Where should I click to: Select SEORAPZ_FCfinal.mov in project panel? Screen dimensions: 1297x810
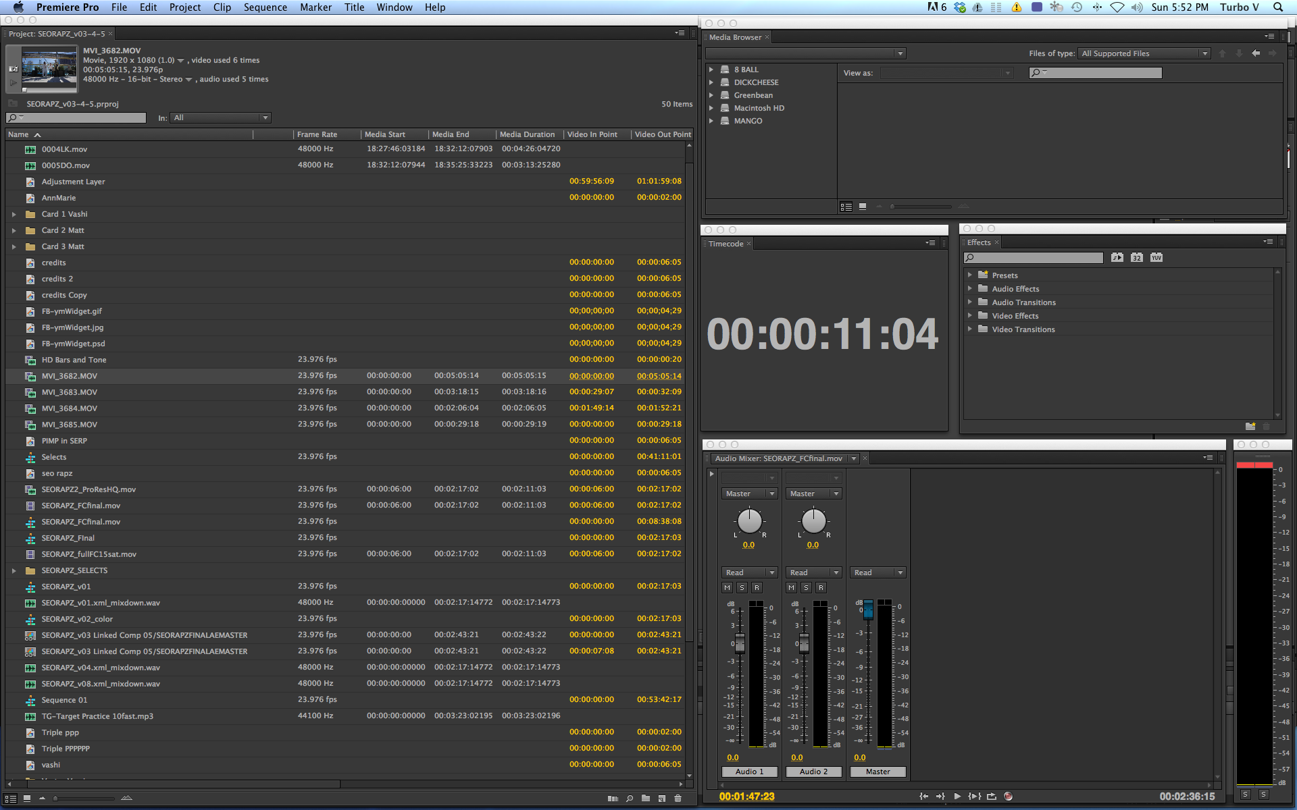(x=80, y=504)
